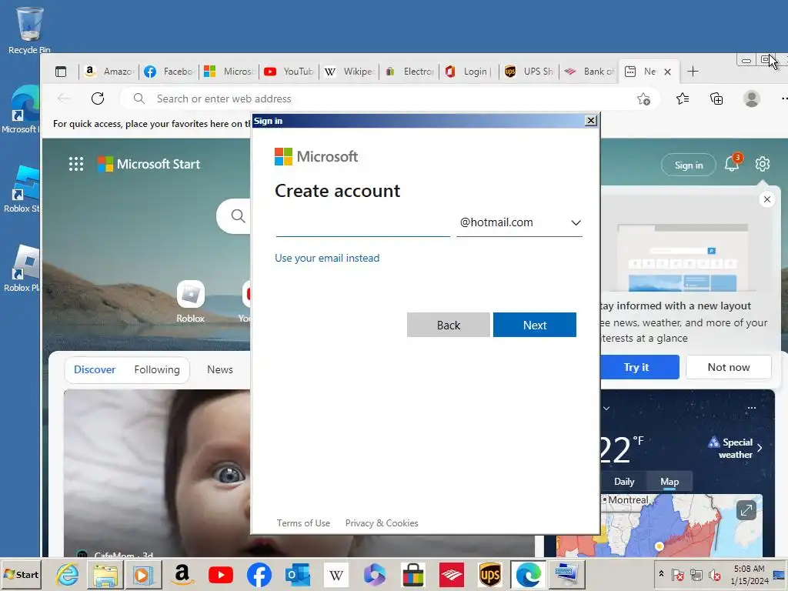Image resolution: width=788 pixels, height=591 pixels.
Task: Open Wikipedia taskbar icon
Action: pyautogui.click(x=336, y=574)
